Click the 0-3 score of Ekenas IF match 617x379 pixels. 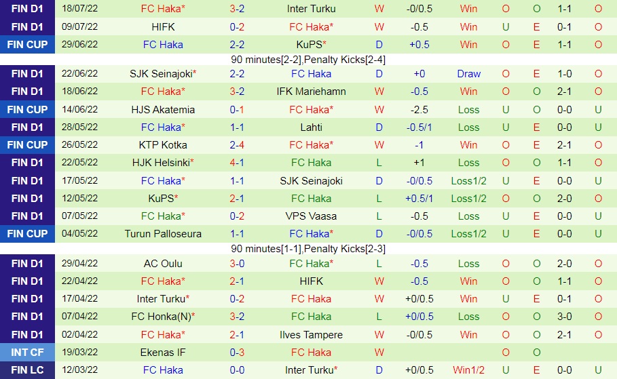[237, 353]
